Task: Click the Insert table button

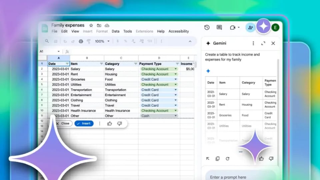Action: (84, 123)
